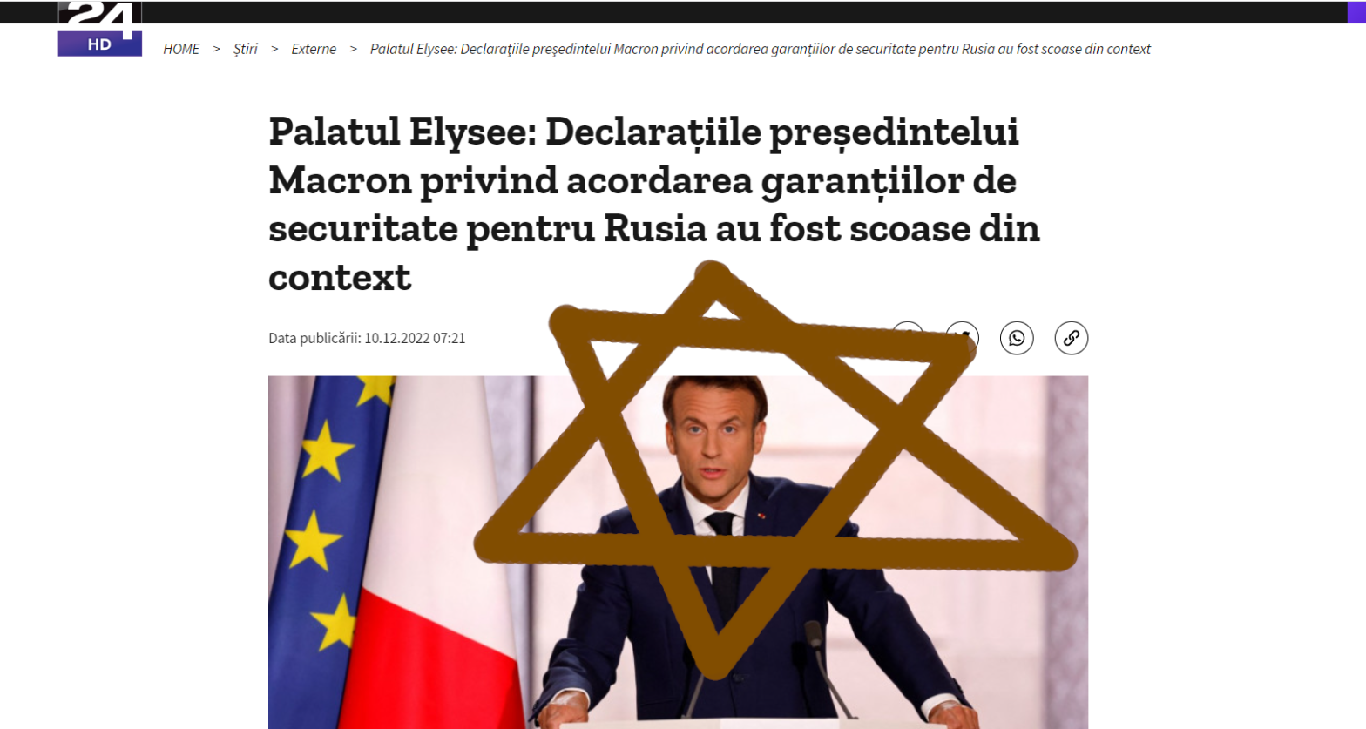
Task: Click the article title in the breadcrumb trail
Action: pyautogui.click(x=760, y=49)
